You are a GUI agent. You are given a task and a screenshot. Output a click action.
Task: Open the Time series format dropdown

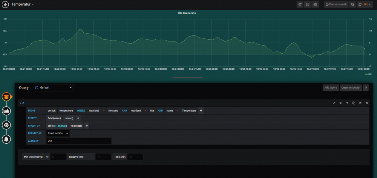(x=58, y=133)
